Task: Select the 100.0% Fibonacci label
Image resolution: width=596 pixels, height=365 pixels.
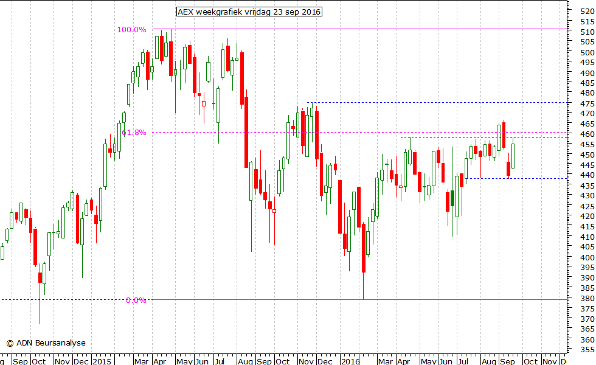Action: coord(131,30)
